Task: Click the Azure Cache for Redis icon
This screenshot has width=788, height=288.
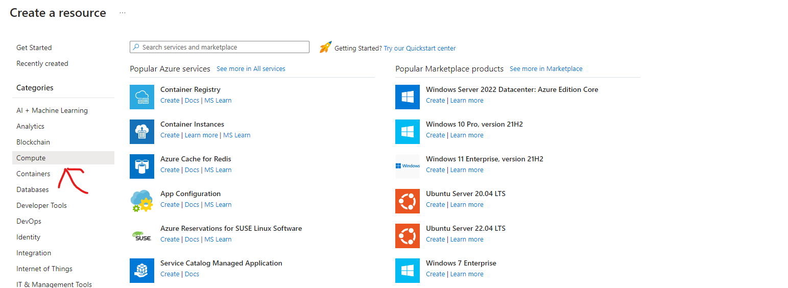Action: pyautogui.click(x=142, y=166)
